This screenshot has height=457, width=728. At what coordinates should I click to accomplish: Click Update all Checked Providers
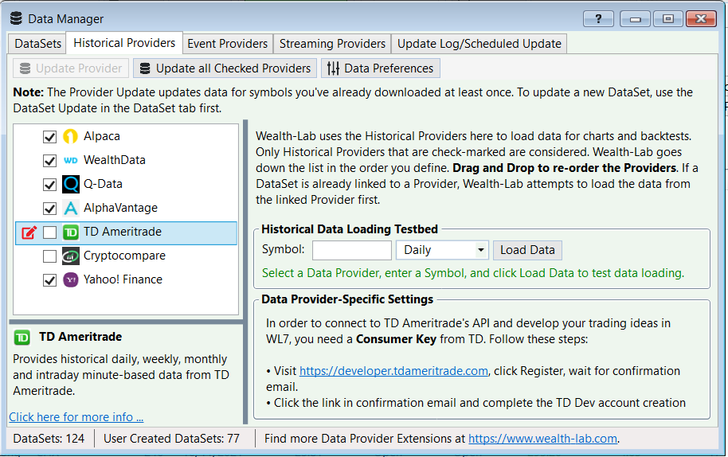click(x=225, y=68)
